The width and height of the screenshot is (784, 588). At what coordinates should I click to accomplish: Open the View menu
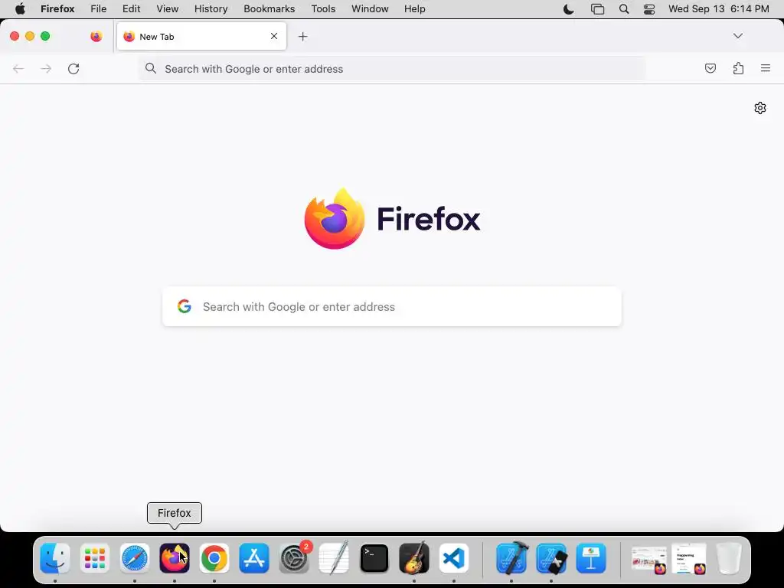pos(168,9)
